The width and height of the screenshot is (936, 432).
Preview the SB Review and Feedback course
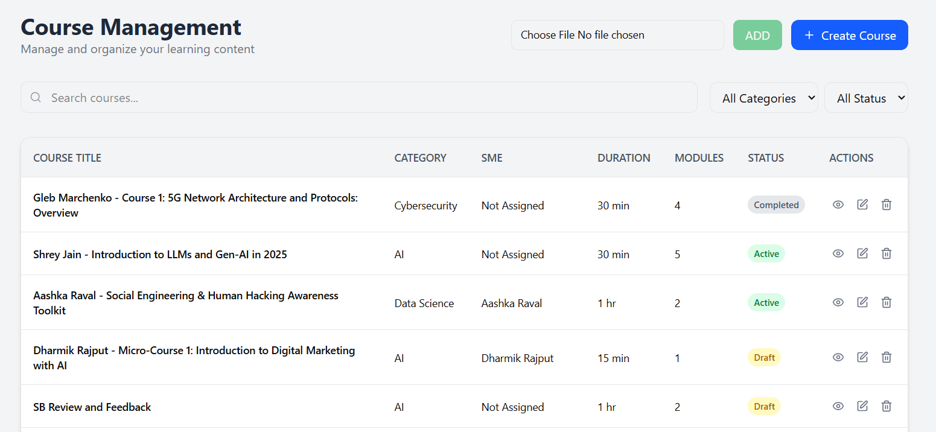click(838, 406)
